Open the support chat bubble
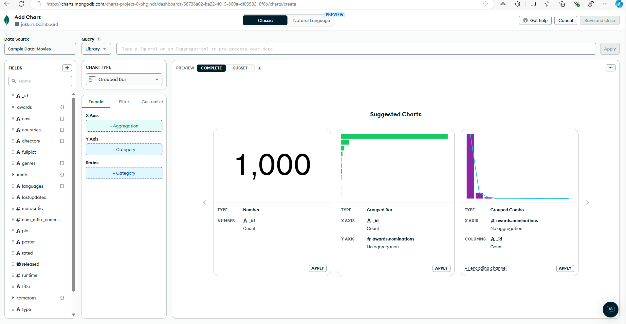 pos(611,310)
